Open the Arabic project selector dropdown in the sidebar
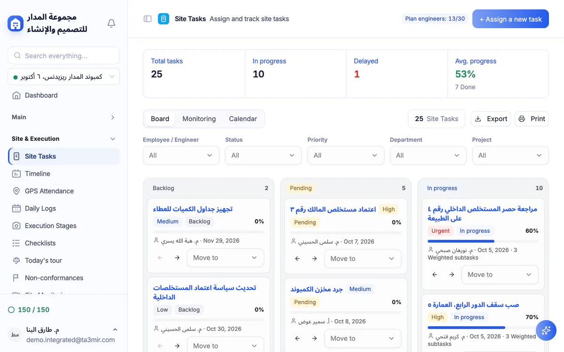 [x=63, y=77]
